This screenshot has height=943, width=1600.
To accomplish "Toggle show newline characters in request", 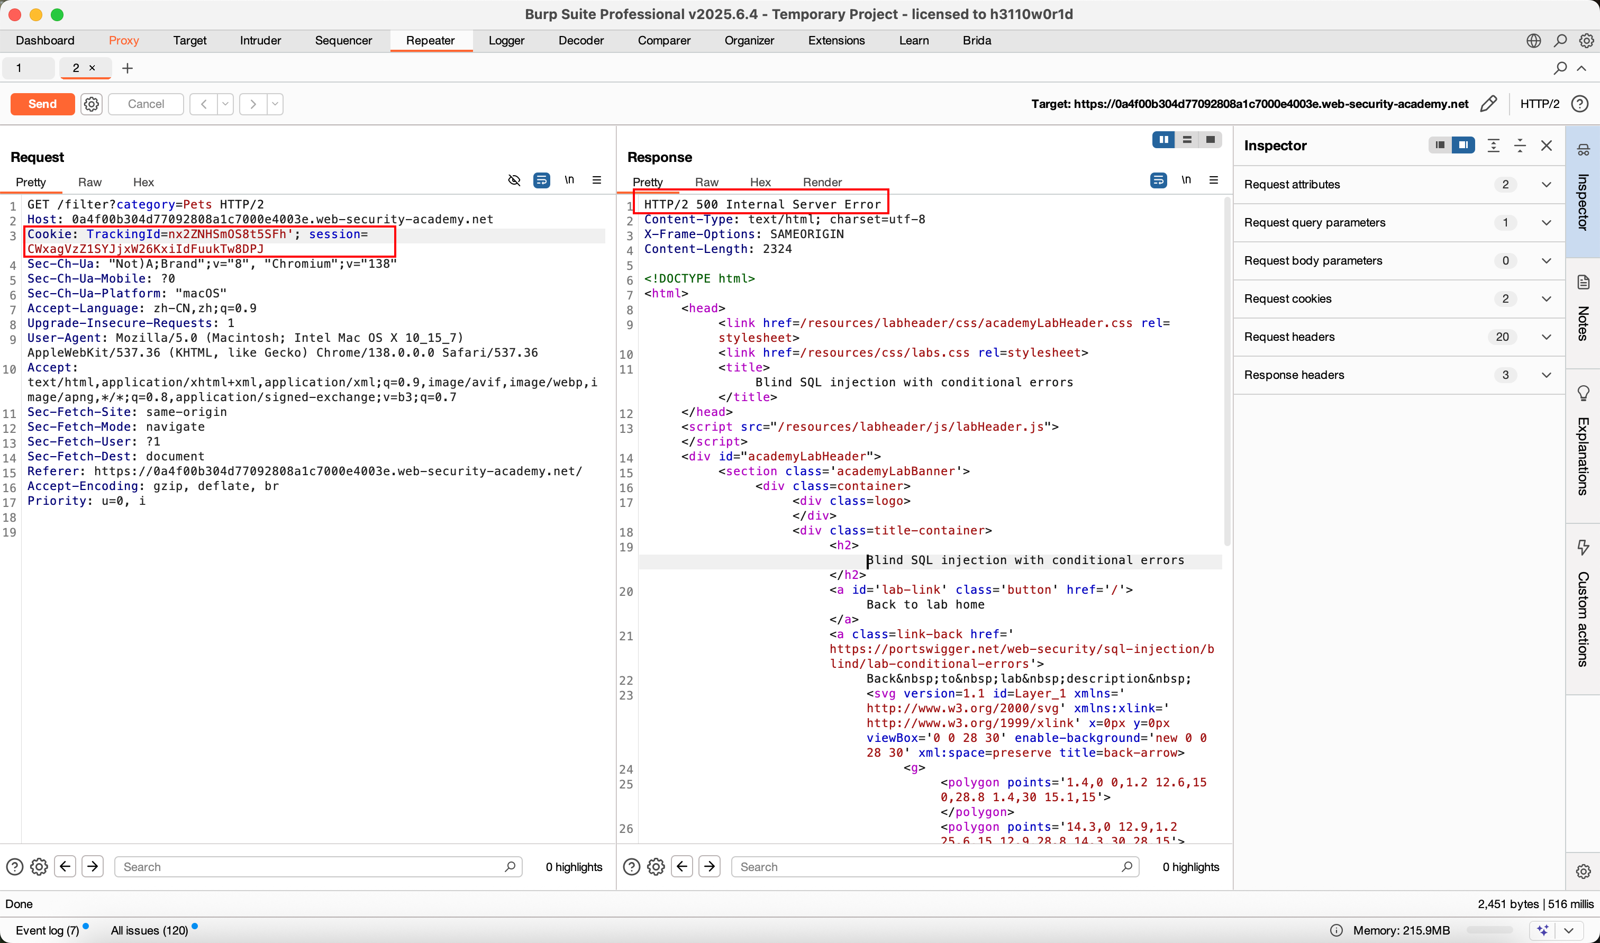I will 570,180.
